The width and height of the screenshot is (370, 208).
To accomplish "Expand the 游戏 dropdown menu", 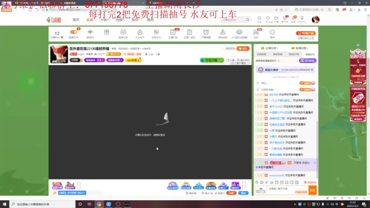I will point(136,20).
